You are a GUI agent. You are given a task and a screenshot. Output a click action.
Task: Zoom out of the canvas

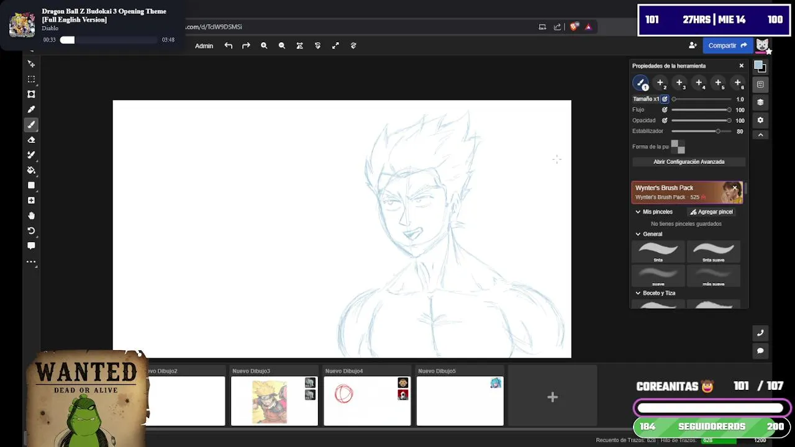coord(282,45)
